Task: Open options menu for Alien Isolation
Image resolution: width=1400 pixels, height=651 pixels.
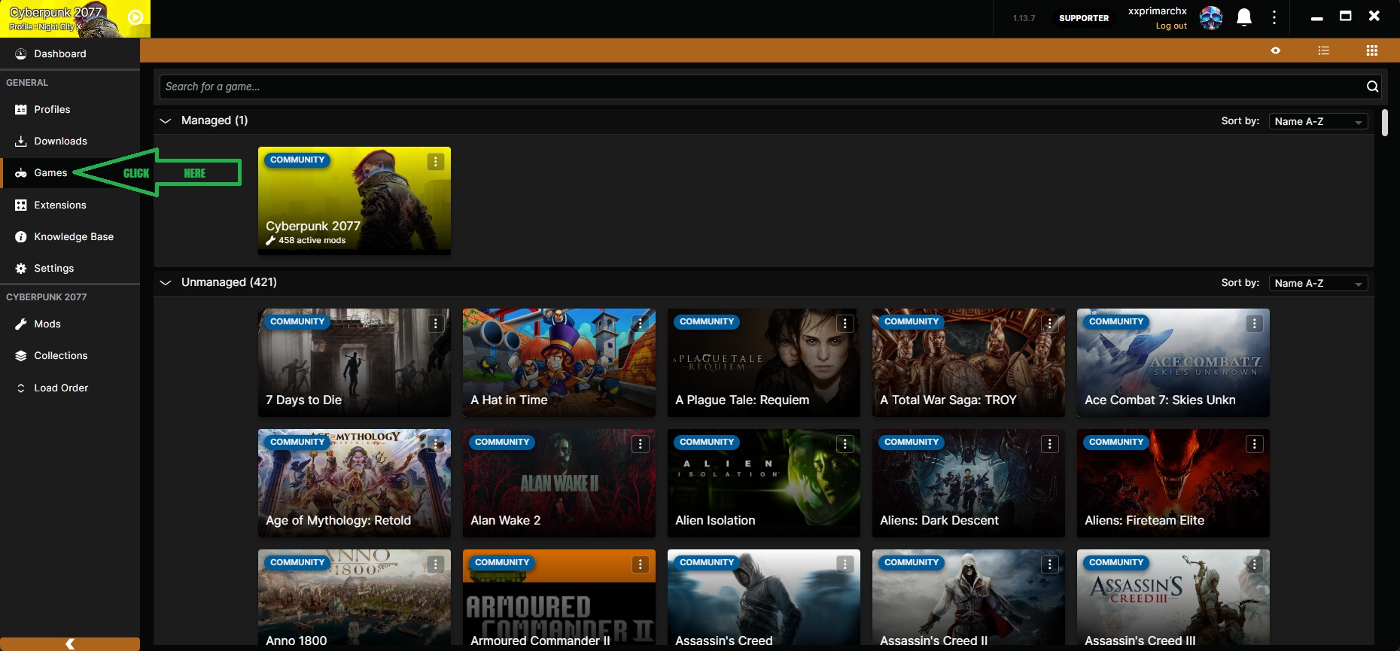Action: (845, 444)
